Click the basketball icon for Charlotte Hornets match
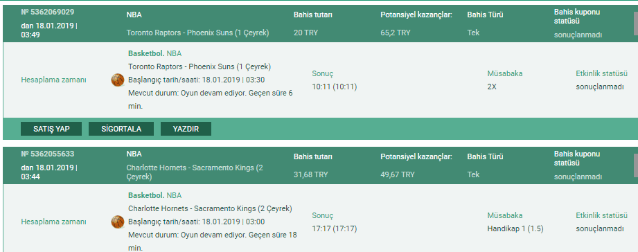The height and width of the screenshot is (252, 638). pyautogui.click(x=118, y=222)
